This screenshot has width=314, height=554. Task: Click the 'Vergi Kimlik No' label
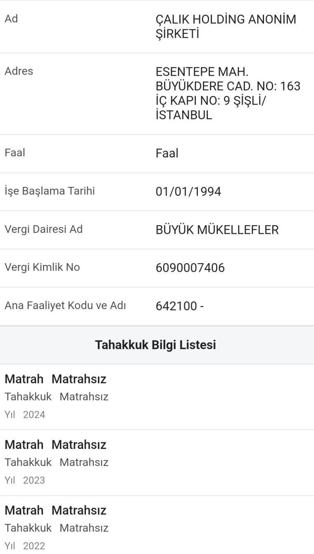pyautogui.click(x=42, y=267)
